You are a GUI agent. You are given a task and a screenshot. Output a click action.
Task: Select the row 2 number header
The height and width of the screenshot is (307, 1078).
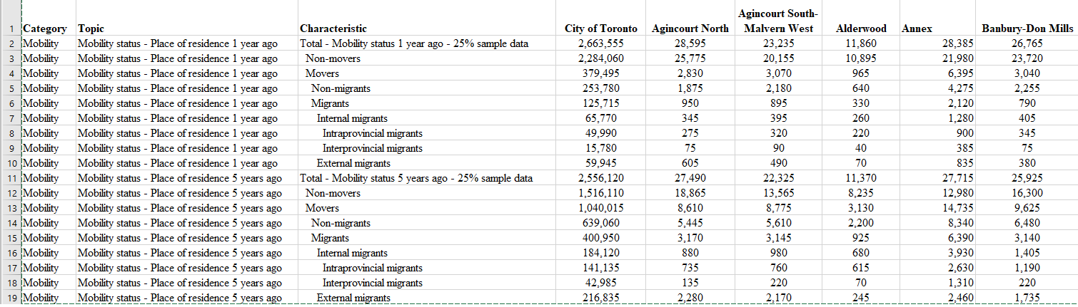click(x=11, y=43)
